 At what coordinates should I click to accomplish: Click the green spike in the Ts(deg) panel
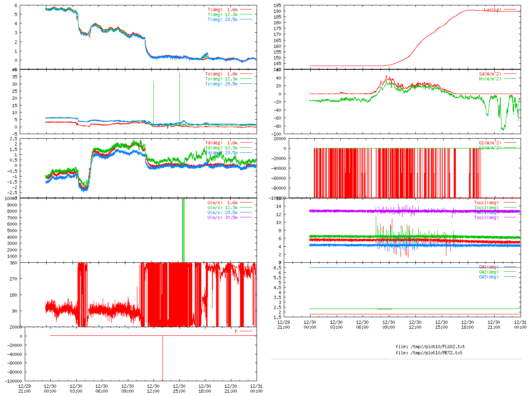(154, 103)
